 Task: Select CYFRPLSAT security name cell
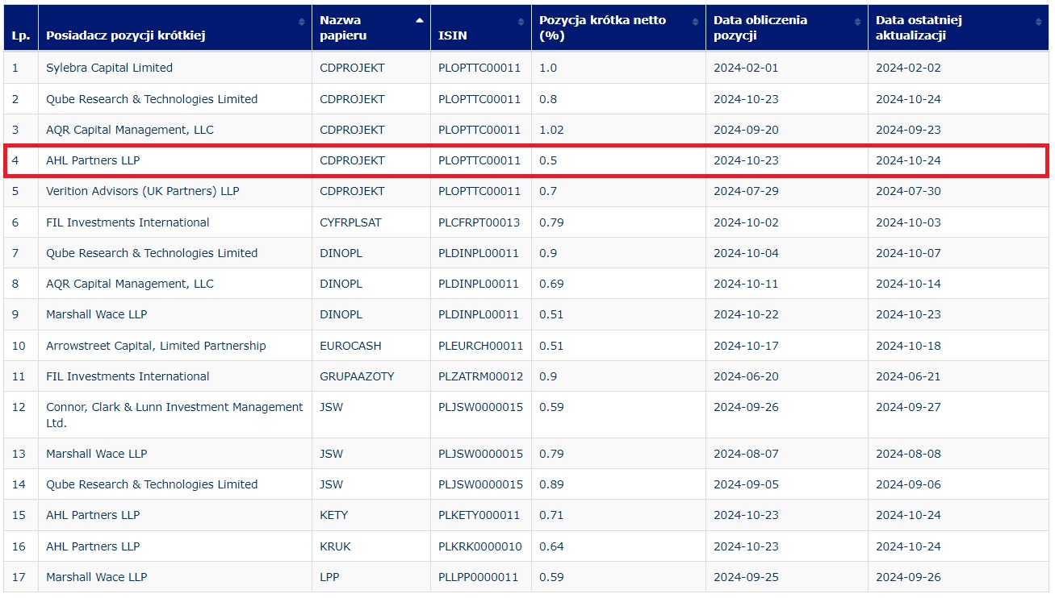[x=350, y=222]
